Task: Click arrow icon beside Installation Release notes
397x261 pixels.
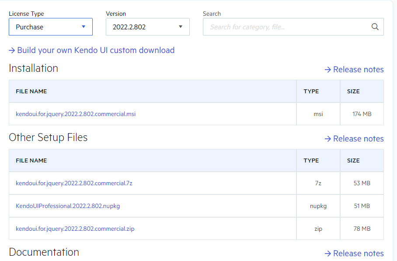Action: click(328, 70)
